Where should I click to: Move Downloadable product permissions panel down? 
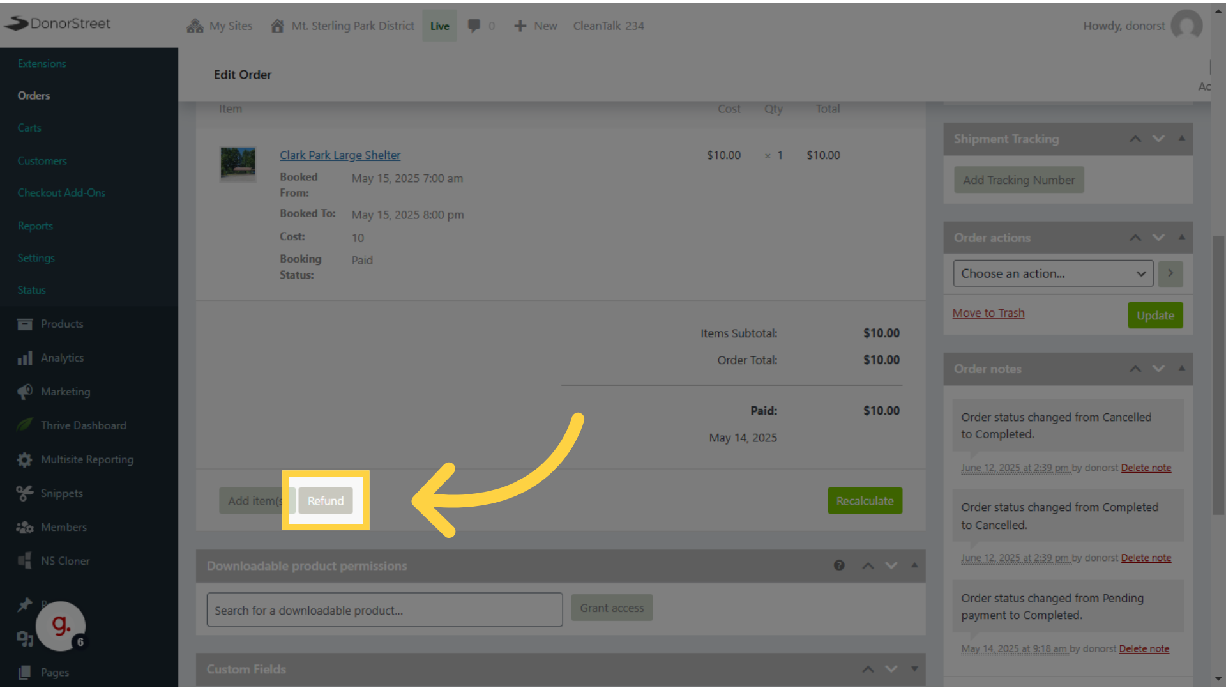pos(891,565)
